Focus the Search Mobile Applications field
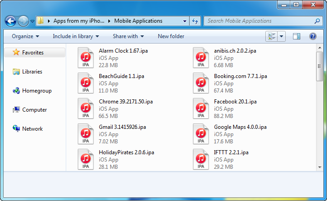The image size is (327, 201). 263,21
